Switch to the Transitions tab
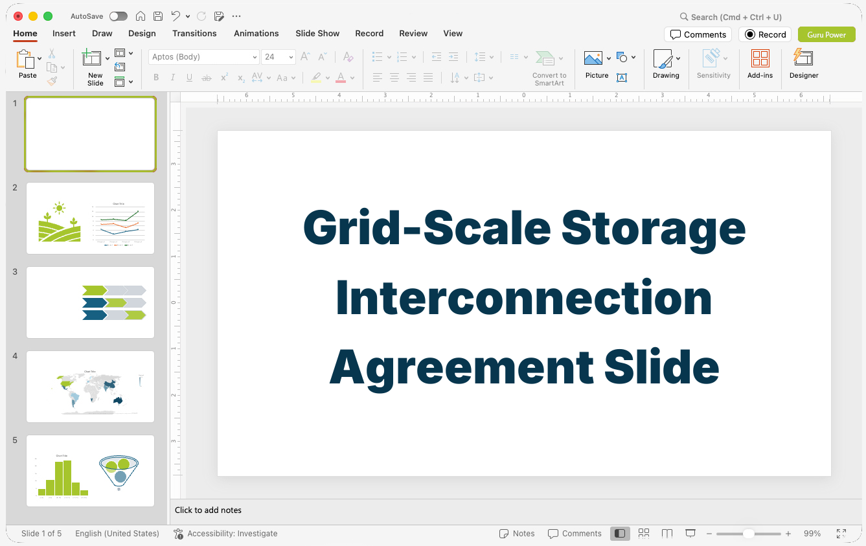 [x=194, y=33]
